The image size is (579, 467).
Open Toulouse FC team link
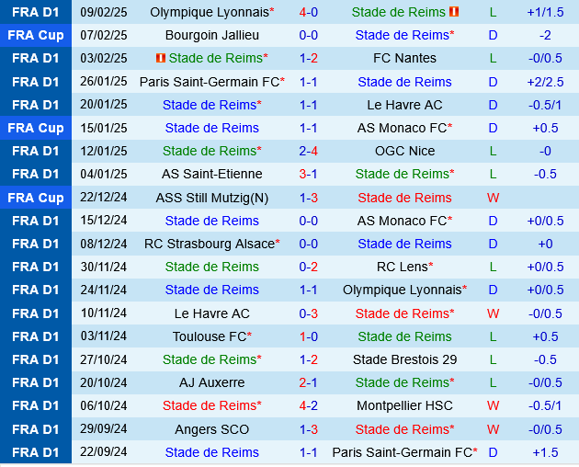(210, 336)
